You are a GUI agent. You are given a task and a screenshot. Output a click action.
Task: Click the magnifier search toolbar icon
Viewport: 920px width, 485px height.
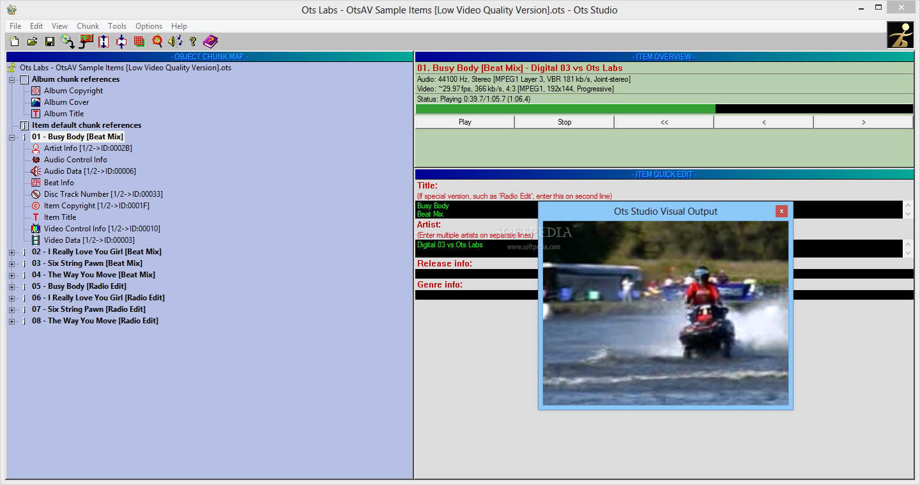[x=157, y=42]
